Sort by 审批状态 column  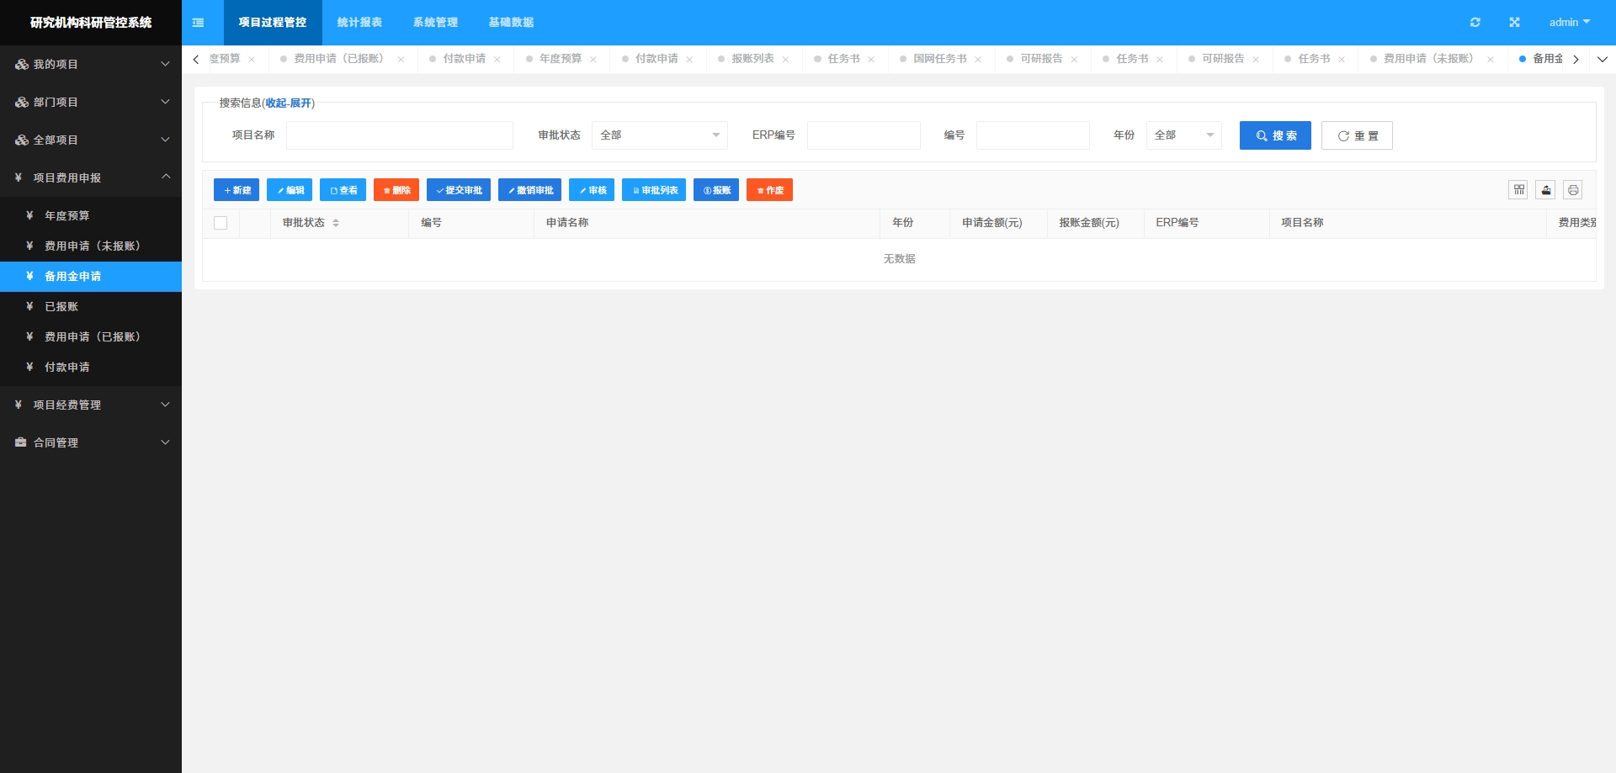point(336,223)
